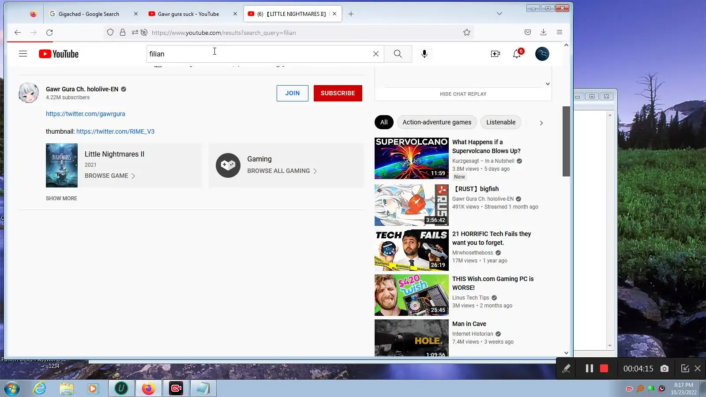Open the autoplay blocked permission icon
This screenshot has height=397, width=706.
pos(144,32)
